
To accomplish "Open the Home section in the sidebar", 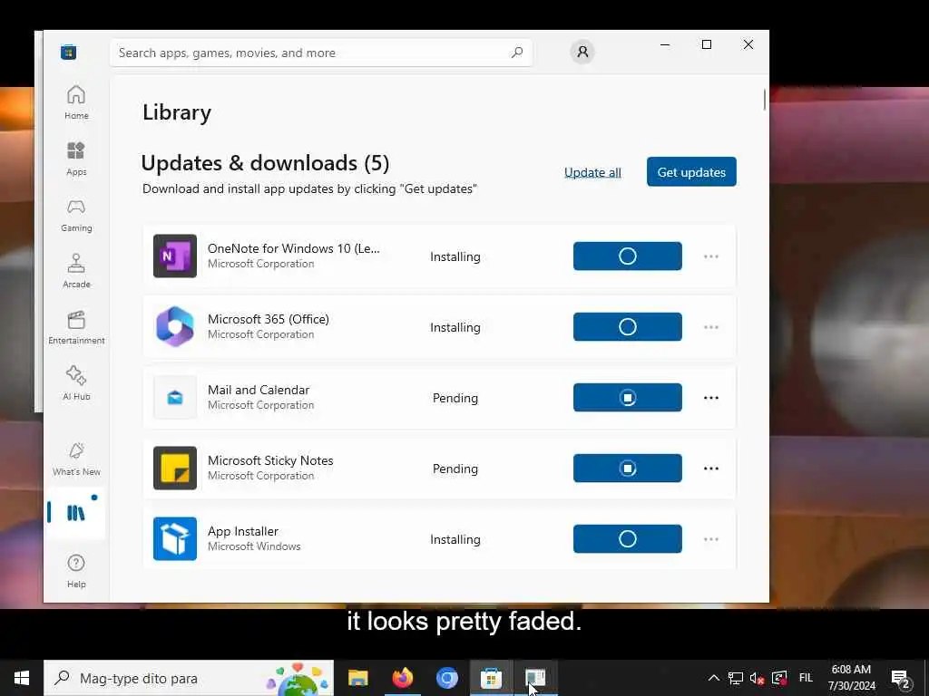I will coord(76,102).
